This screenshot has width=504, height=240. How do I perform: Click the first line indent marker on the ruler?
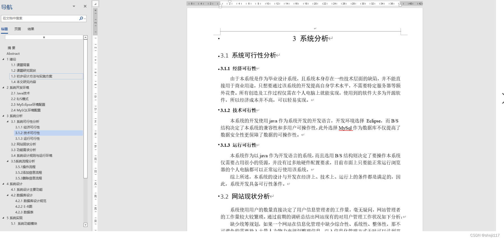pyautogui.click(x=230, y=2)
